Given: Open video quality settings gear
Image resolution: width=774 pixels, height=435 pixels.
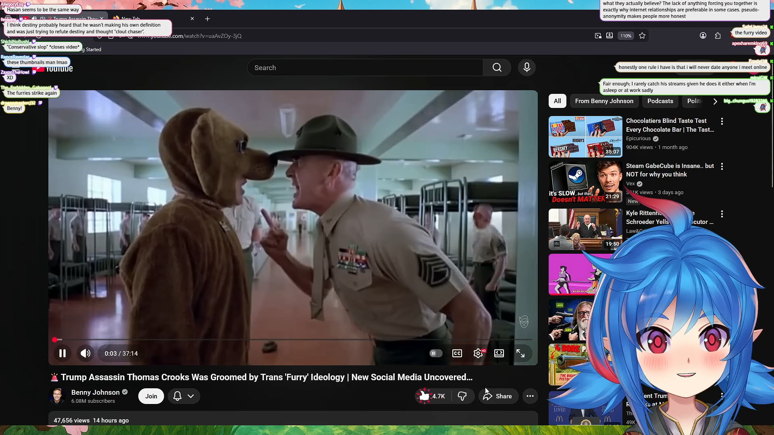Looking at the screenshot, I should click(x=478, y=353).
